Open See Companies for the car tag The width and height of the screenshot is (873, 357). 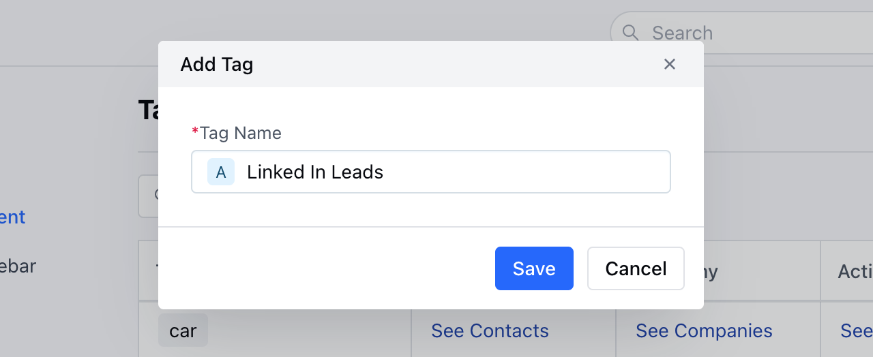tap(704, 331)
